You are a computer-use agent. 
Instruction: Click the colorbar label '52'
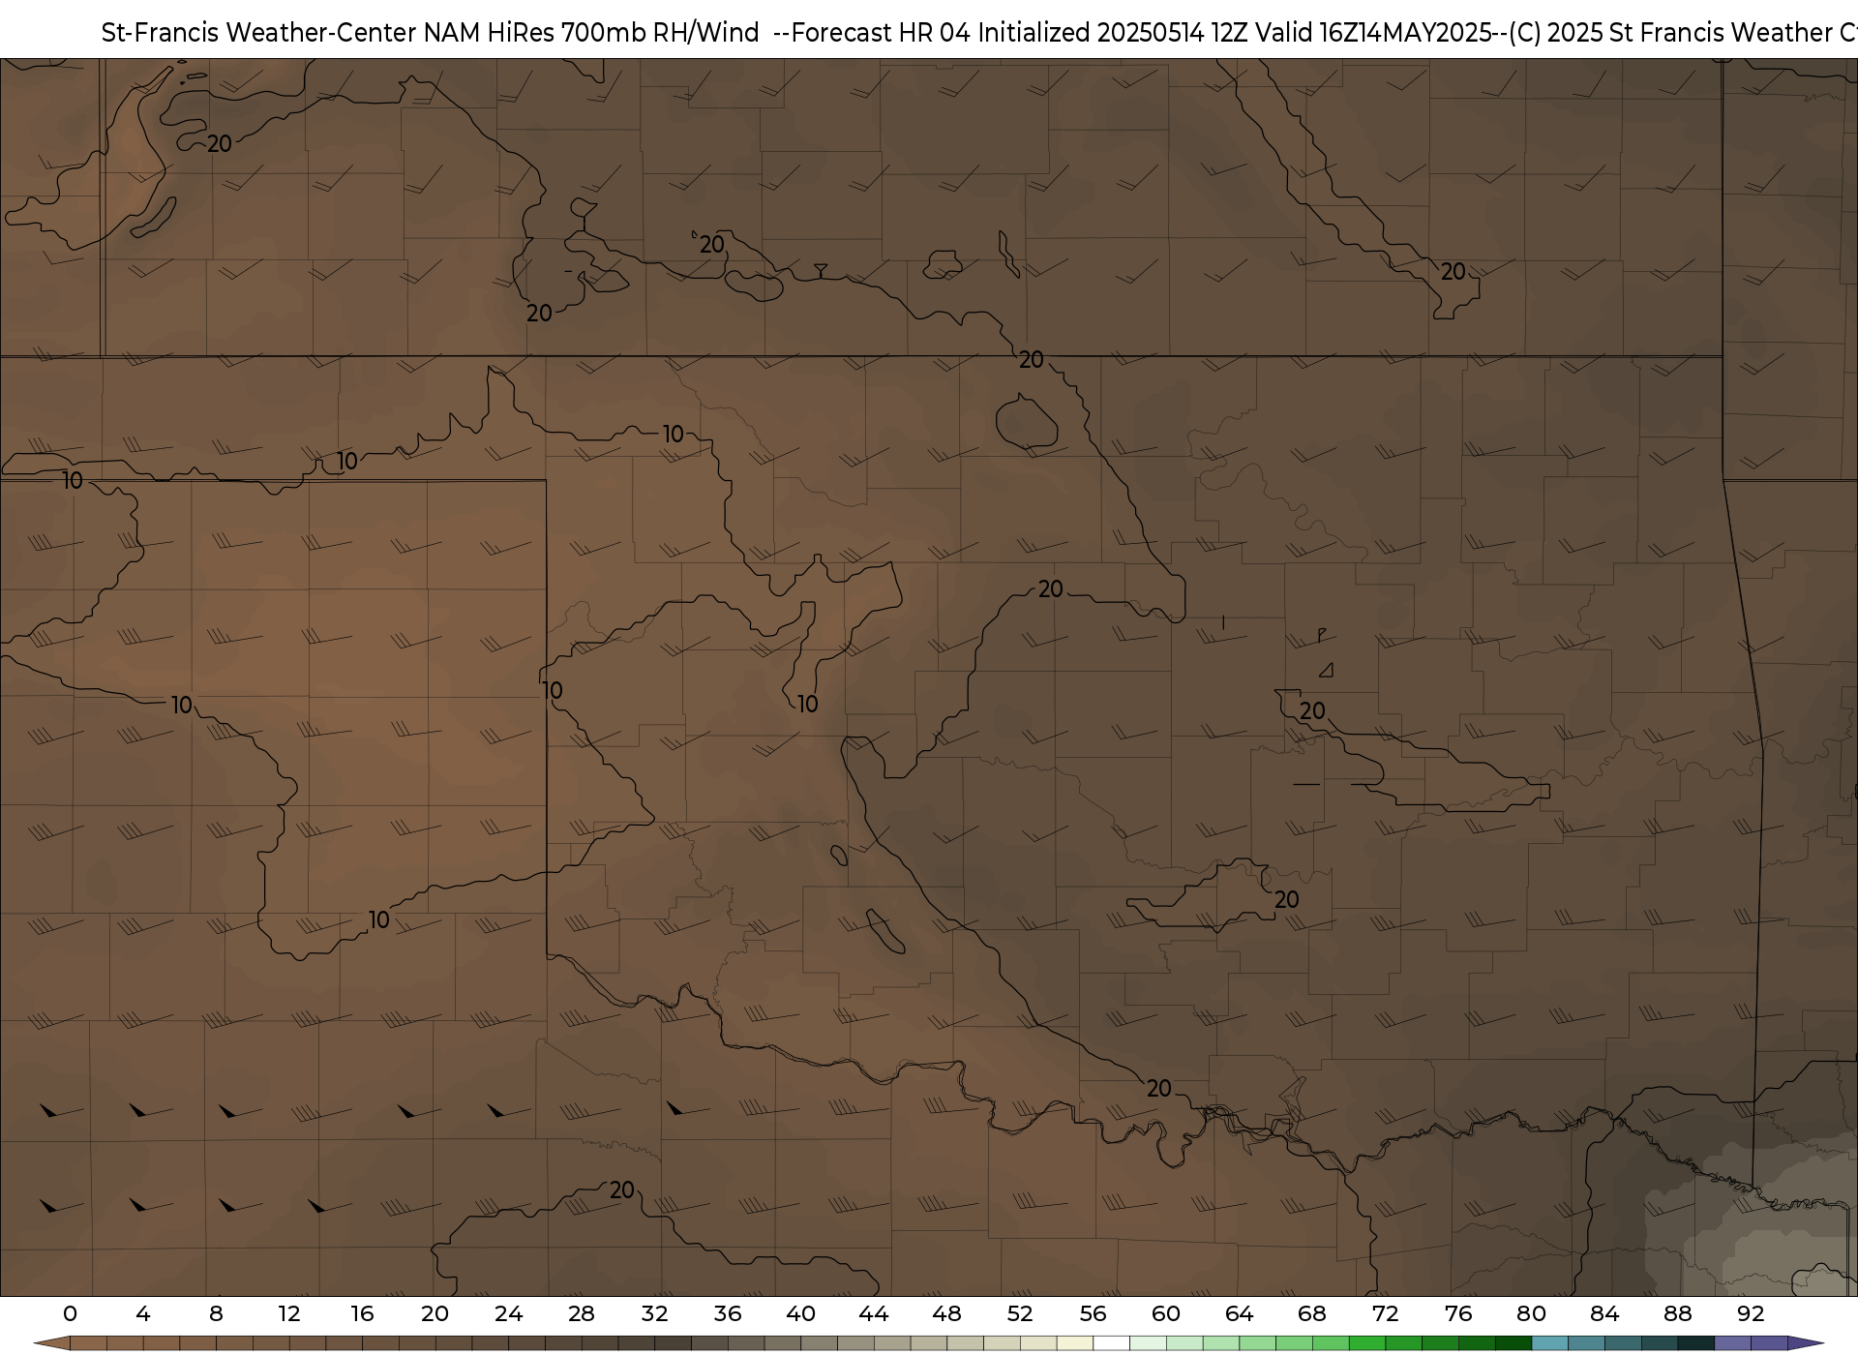1020,1313
